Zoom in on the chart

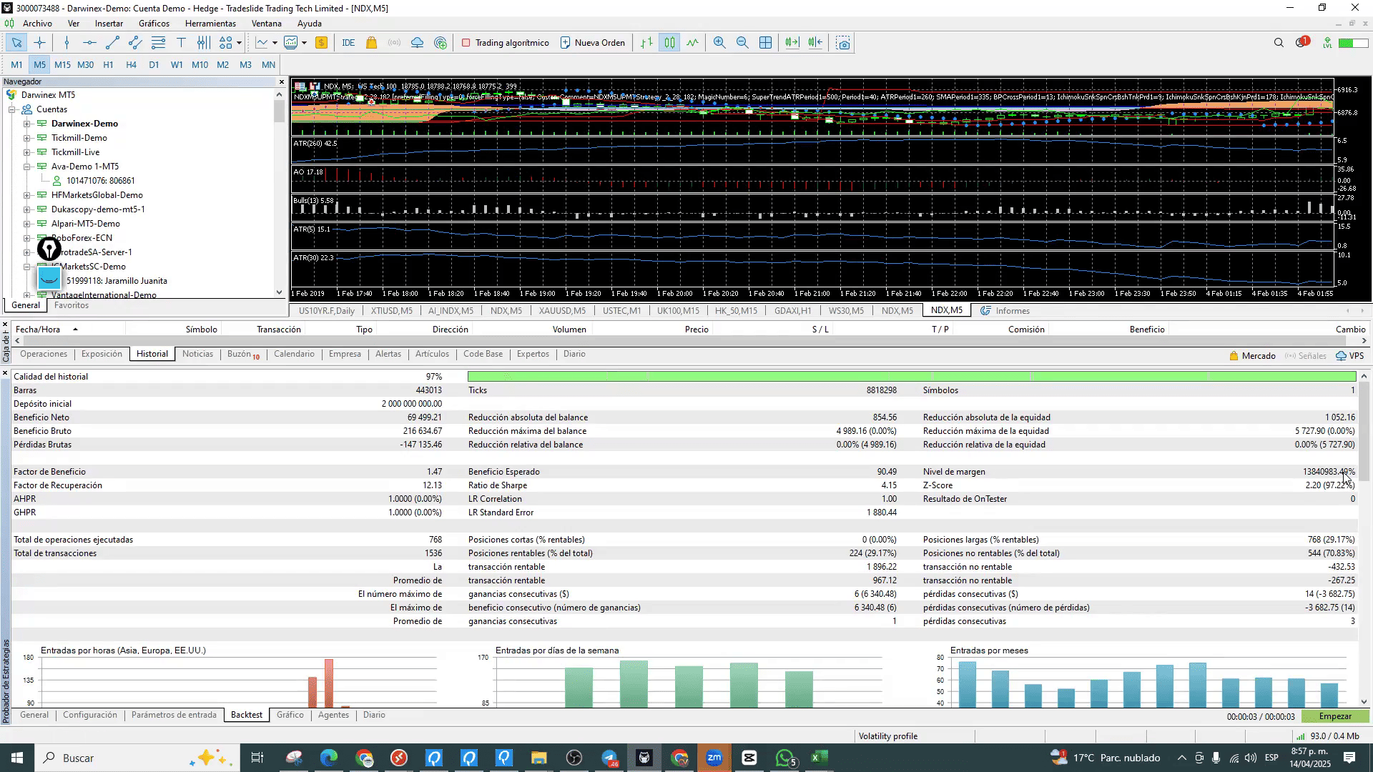point(719,43)
